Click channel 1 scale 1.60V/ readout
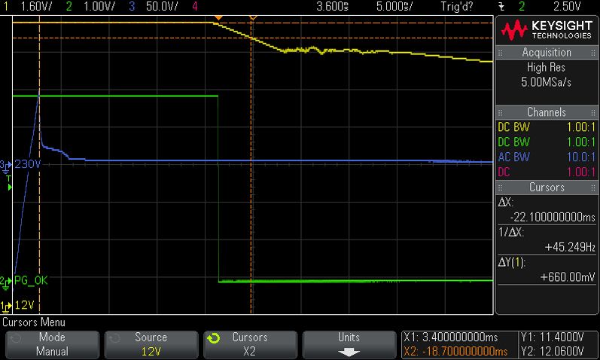600x360 pixels. tap(36, 6)
